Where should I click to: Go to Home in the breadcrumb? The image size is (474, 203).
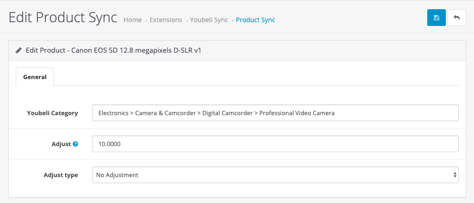pos(132,20)
